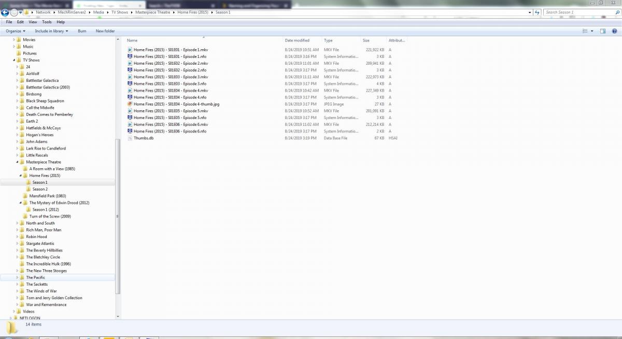Select Hogan's Heroes in the tree
This screenshot has width=622, height=339.
click(40, 135)
